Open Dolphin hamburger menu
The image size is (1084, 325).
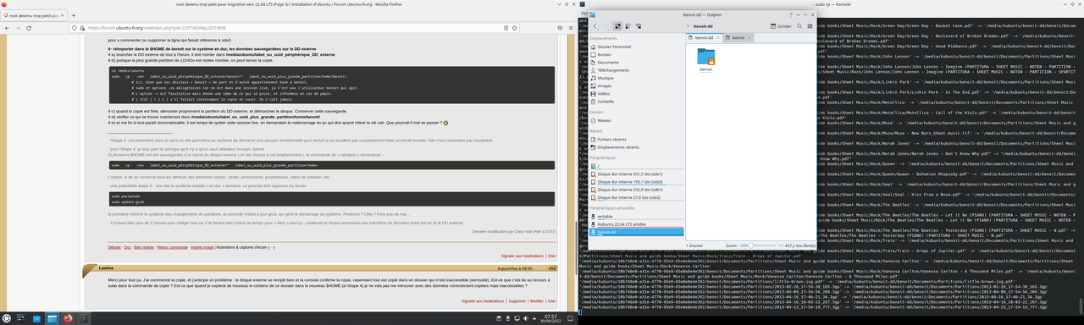810,26
